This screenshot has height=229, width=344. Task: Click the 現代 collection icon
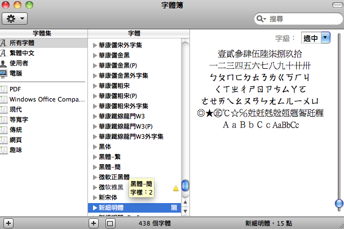[3, 109]
